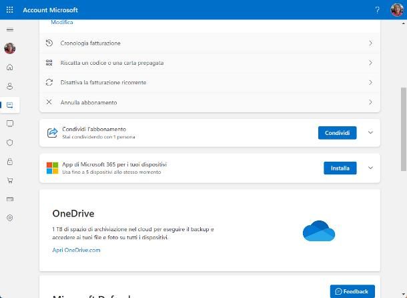The height and width of the screenshot is (298, 407).
Task: Expand App di Microsoft 365 card
Action: [x=371, y=168]
